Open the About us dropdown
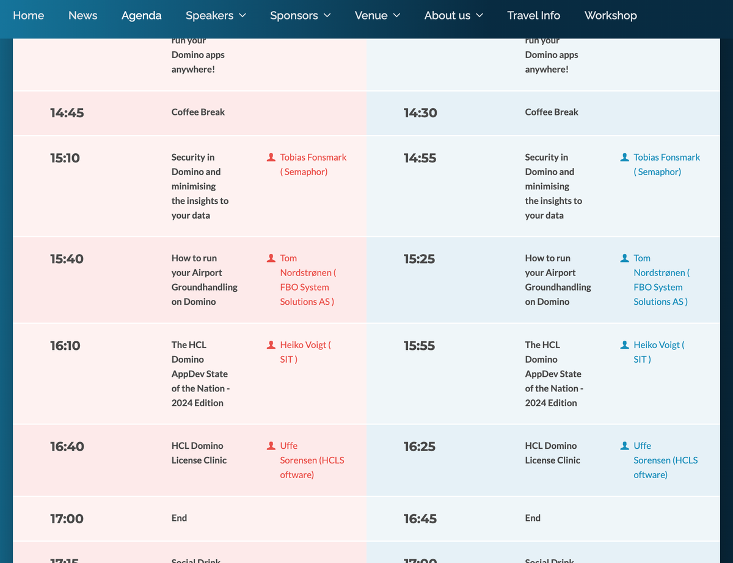 click(x=453, y=15)
